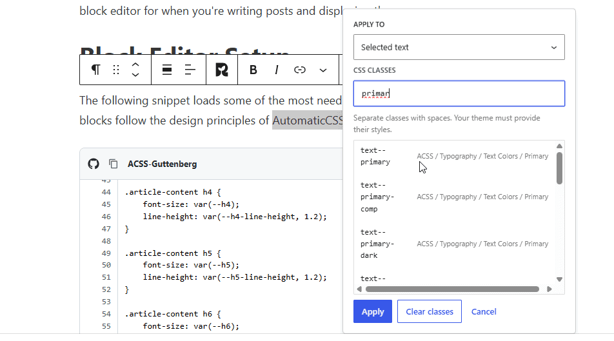This screenshot has height=341, width=614.
Task: Click the Apply button
Action: pos(372,311)
